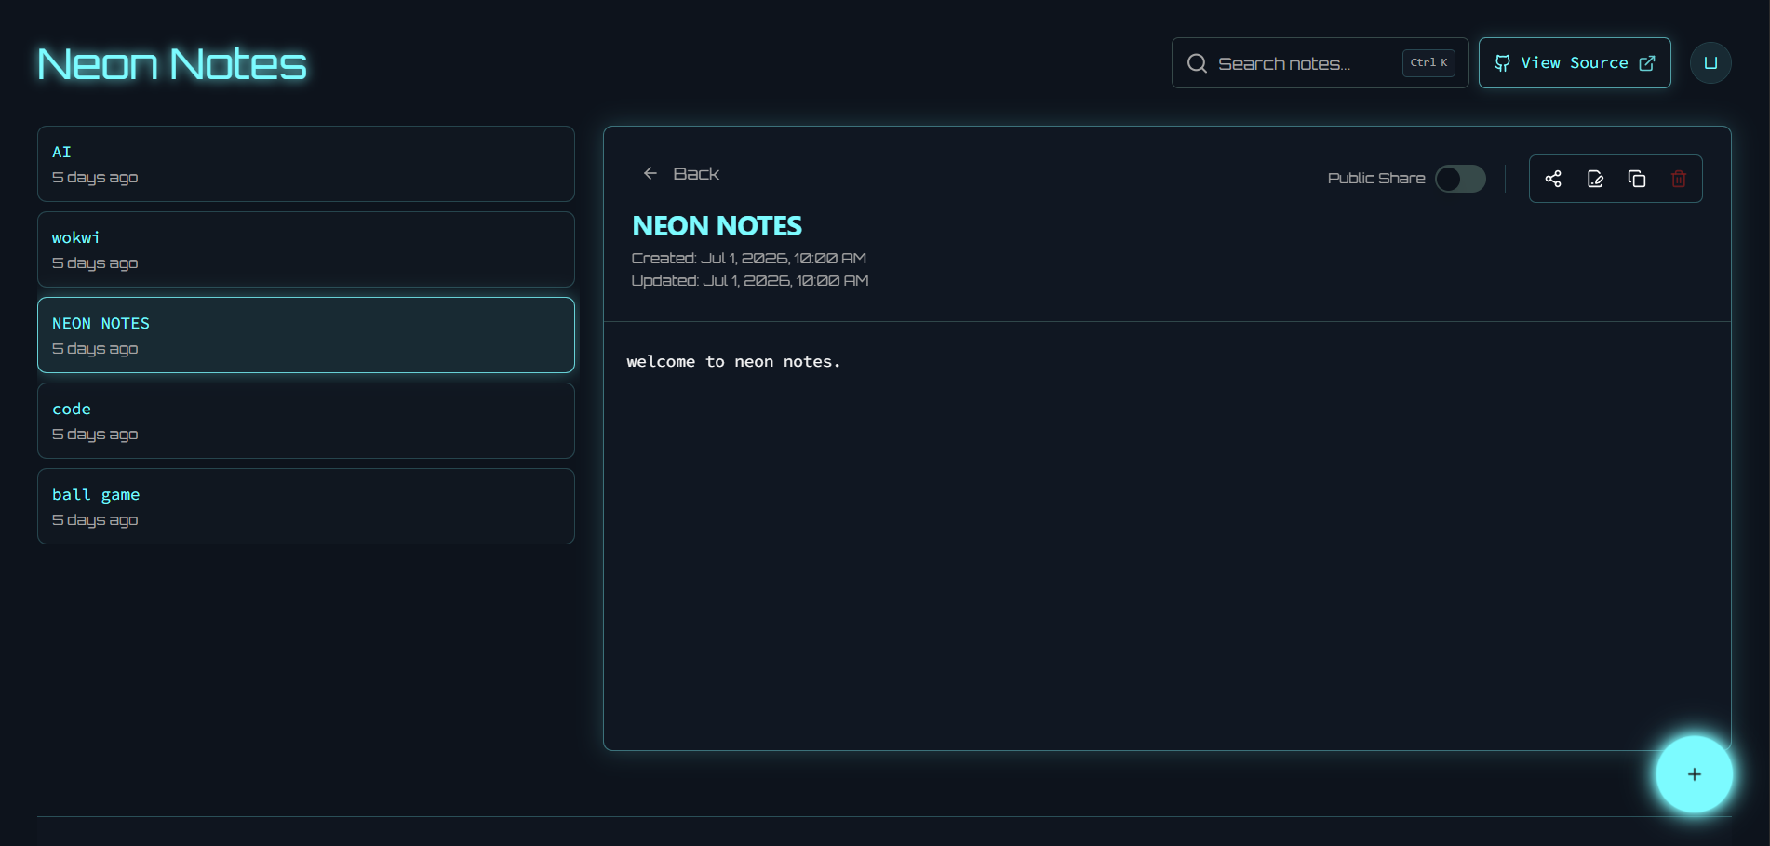Click the Ctrl K shortcut badge
Screen dimensions: 1770x846
1428,63
